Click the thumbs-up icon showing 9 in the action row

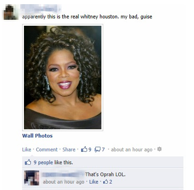click(x=84, y=149)
